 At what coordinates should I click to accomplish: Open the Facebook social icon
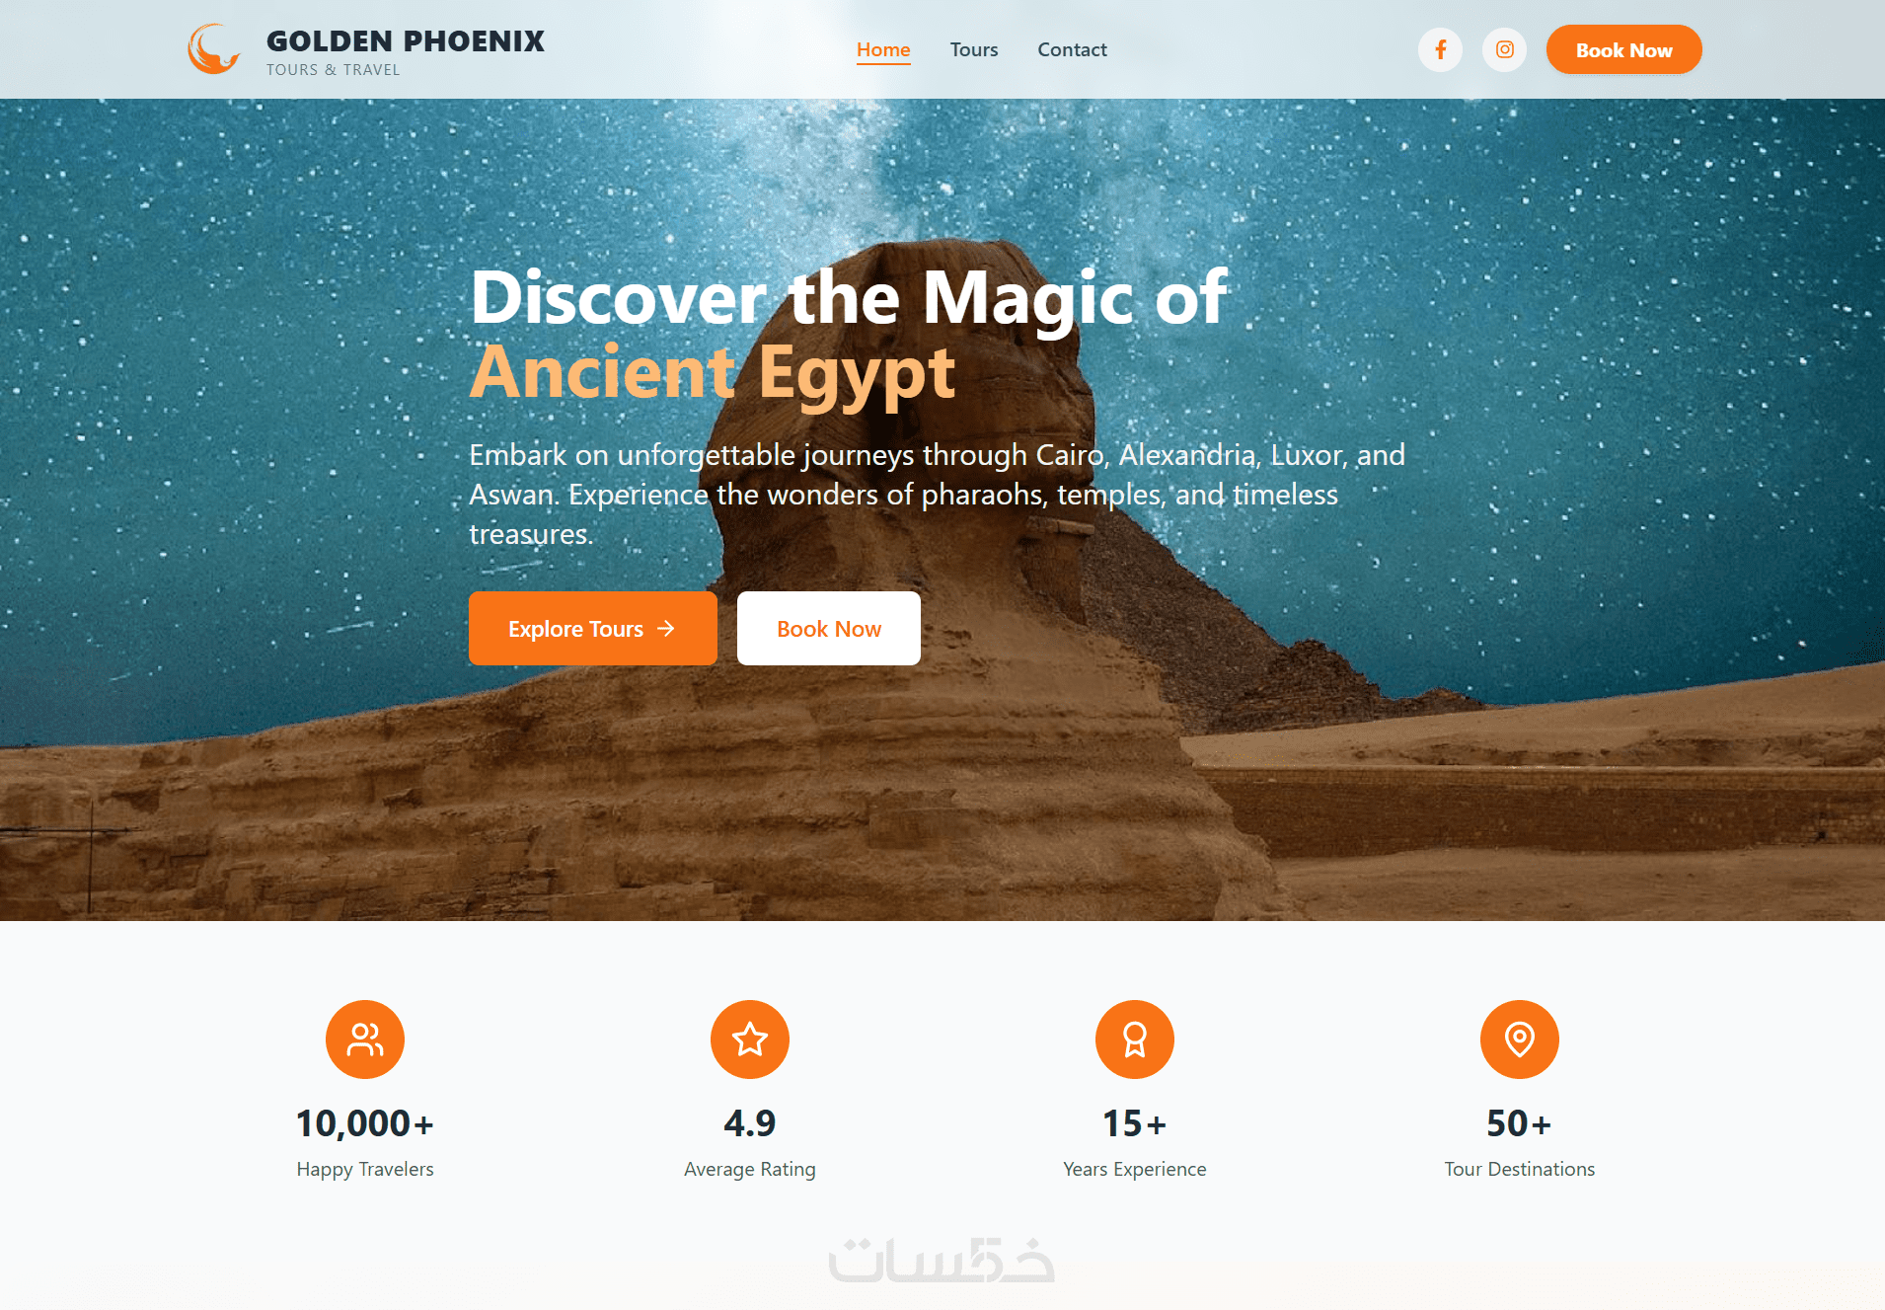coord(1440,49)
